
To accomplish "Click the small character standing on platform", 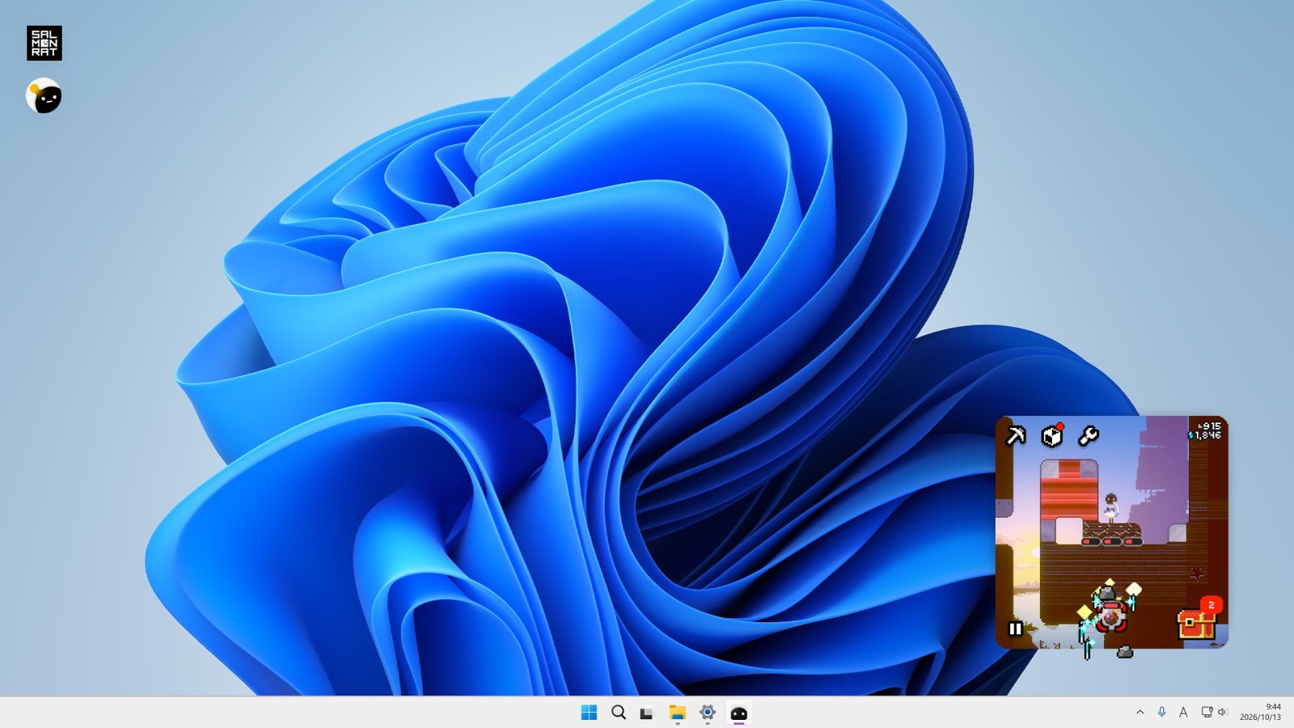I will pos(1111,506).
